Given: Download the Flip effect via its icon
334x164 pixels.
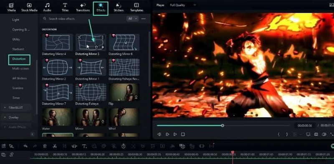Looking at the screenshot, I should (x=136, y=97).
